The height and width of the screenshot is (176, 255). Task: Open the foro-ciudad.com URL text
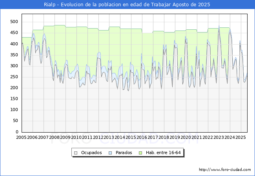click(225, 170)
